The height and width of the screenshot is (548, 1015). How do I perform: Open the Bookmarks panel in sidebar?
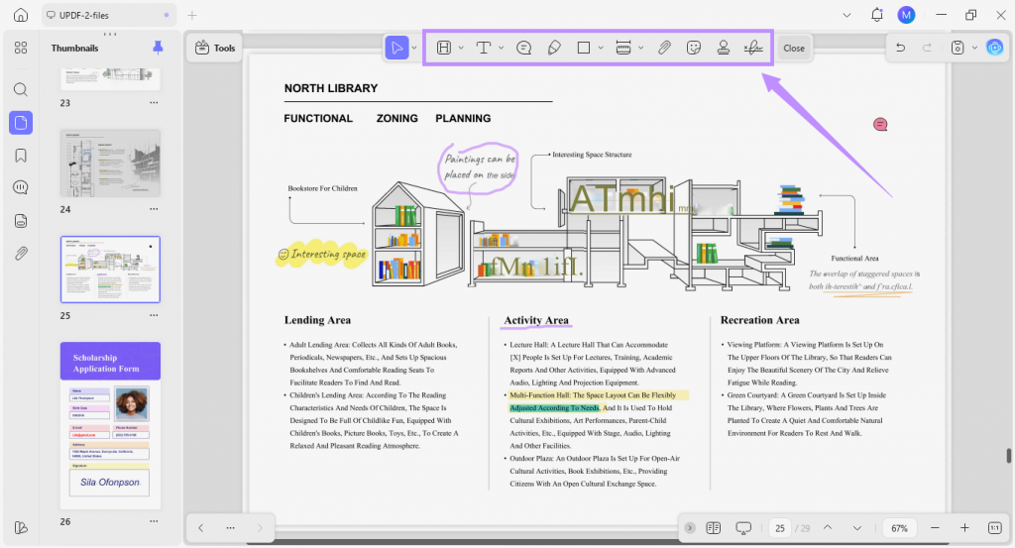click(x=21, y=156)
